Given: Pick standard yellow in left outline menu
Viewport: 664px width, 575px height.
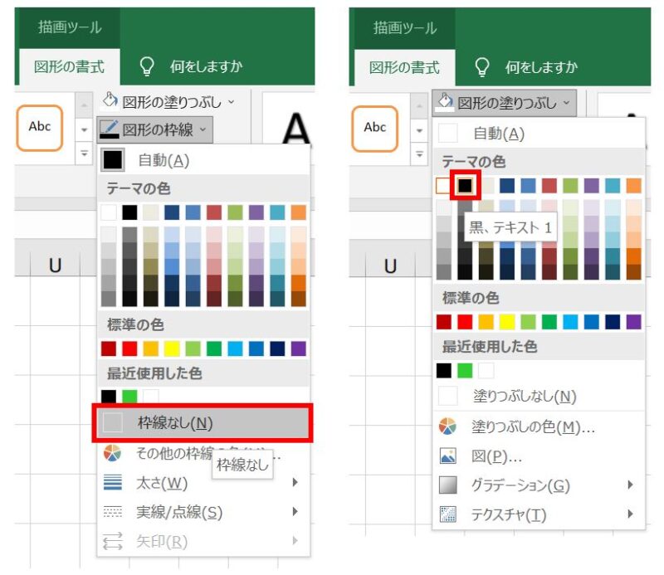Looking at the screenshot, I should pyautogui.click(x=172, y=348).
